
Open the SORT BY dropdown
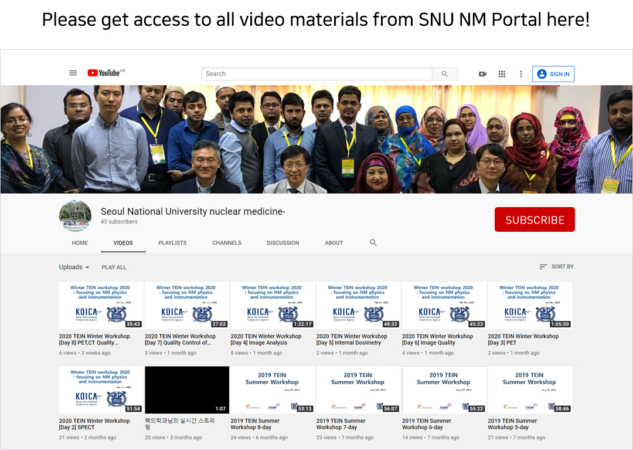coord(556,266)
